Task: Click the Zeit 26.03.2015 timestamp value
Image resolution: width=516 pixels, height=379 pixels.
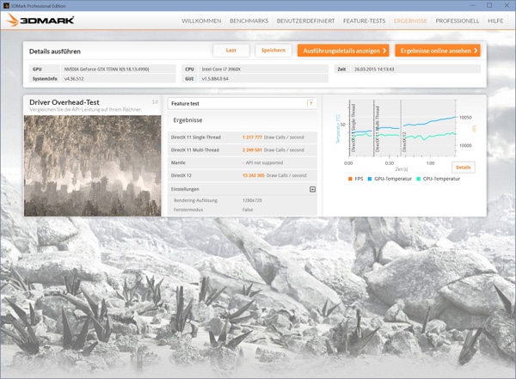Action: (416, 69)
